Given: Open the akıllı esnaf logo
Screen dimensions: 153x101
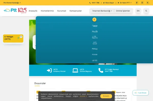Looking at the screenshot, I should pyautogui.click(x=95, y=43).
